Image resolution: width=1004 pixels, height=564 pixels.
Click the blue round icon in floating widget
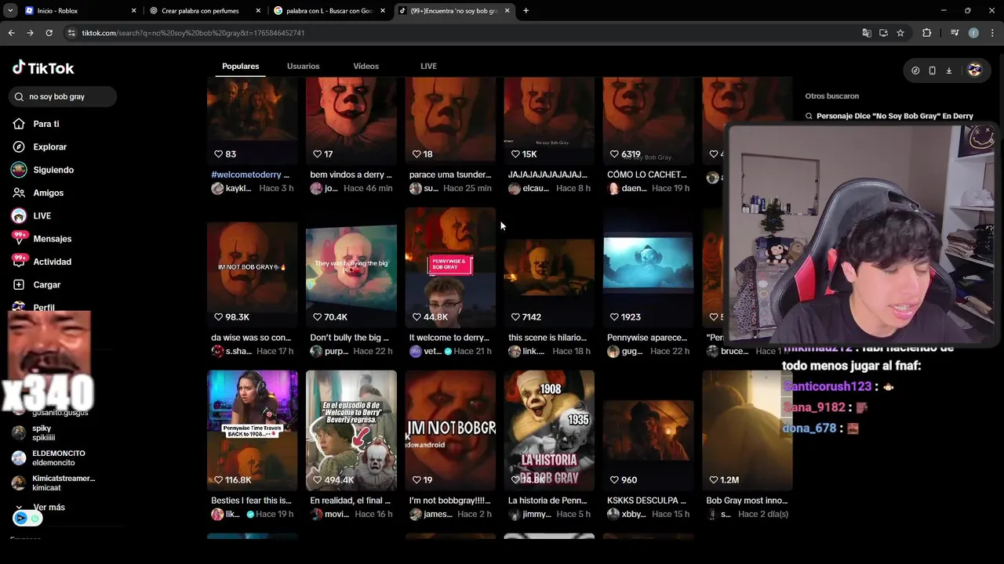click(x=21, y=518)
